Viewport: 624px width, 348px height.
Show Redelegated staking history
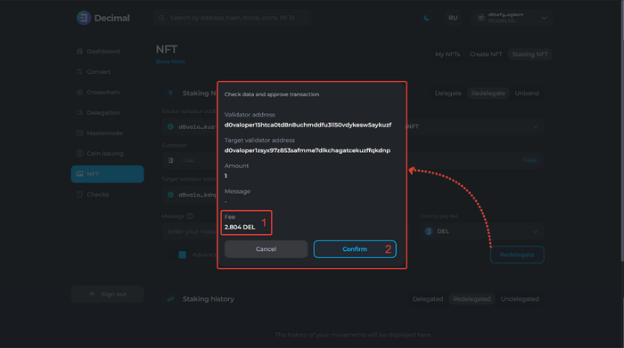point(472,299)
